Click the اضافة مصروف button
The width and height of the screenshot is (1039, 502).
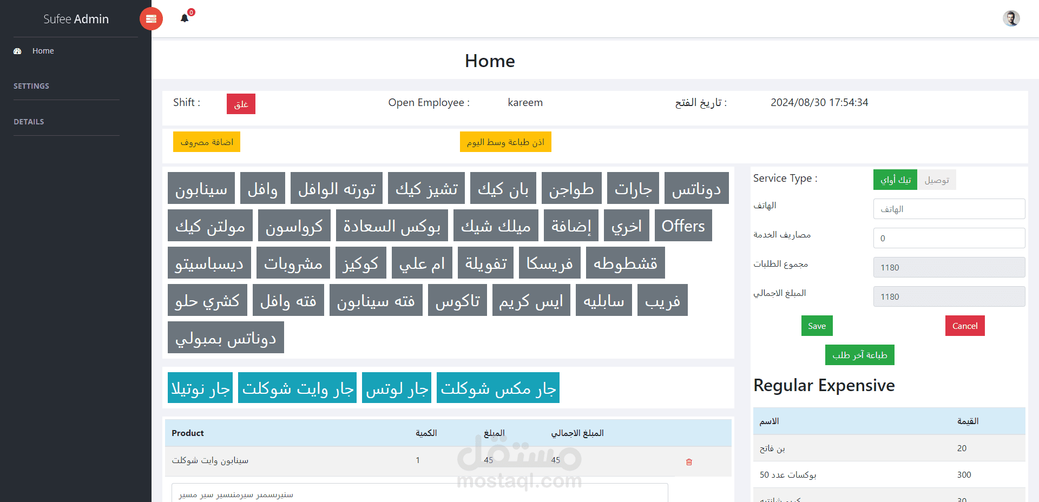(206, 142)
